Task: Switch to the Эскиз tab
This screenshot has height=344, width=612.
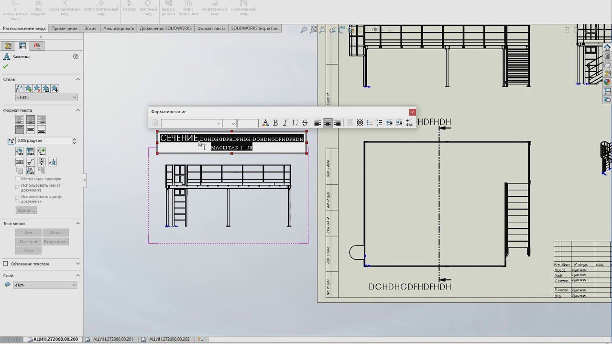Action: click(90, 28)
